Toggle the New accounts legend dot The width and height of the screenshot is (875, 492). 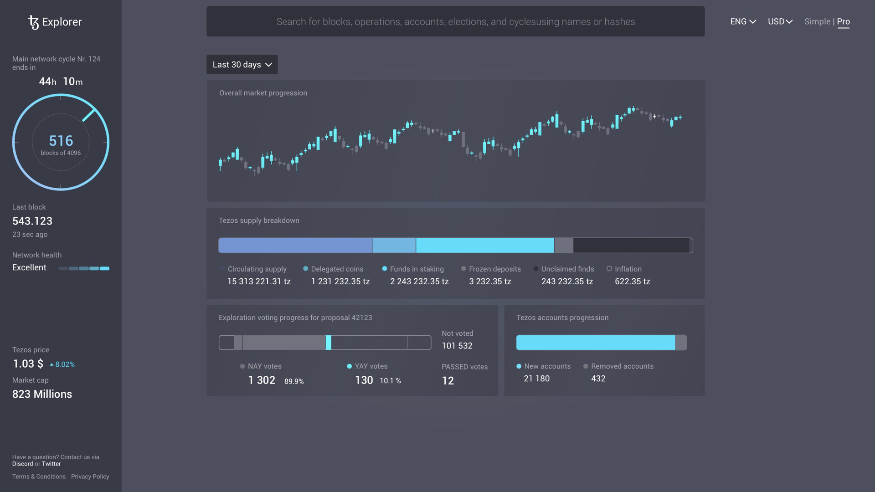pyautogui.click(x=519, y=366)
